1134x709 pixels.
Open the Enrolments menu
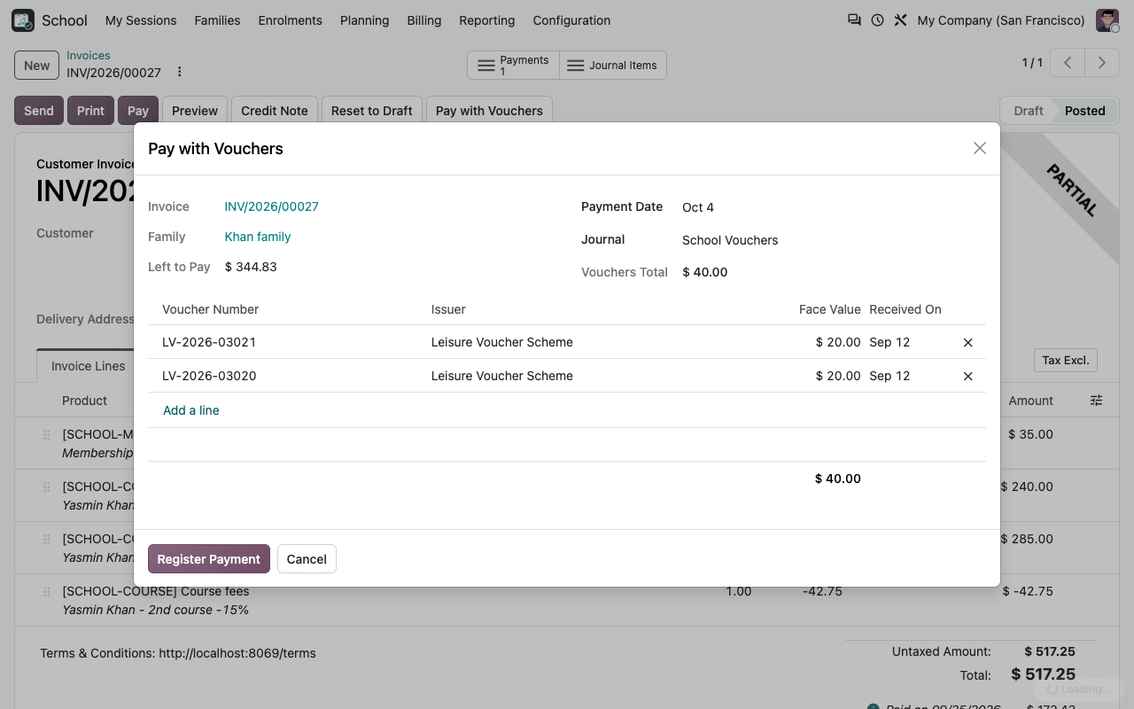click(x=291, y=20)
